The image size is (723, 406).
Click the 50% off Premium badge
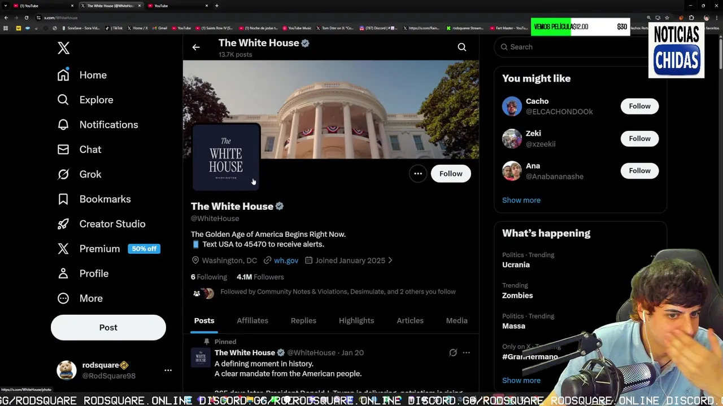(x=144, y=249)
